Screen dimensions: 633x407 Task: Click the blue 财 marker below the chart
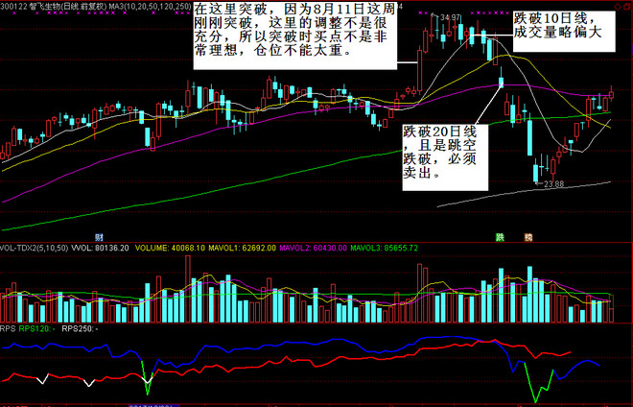(x=99, y=237)
